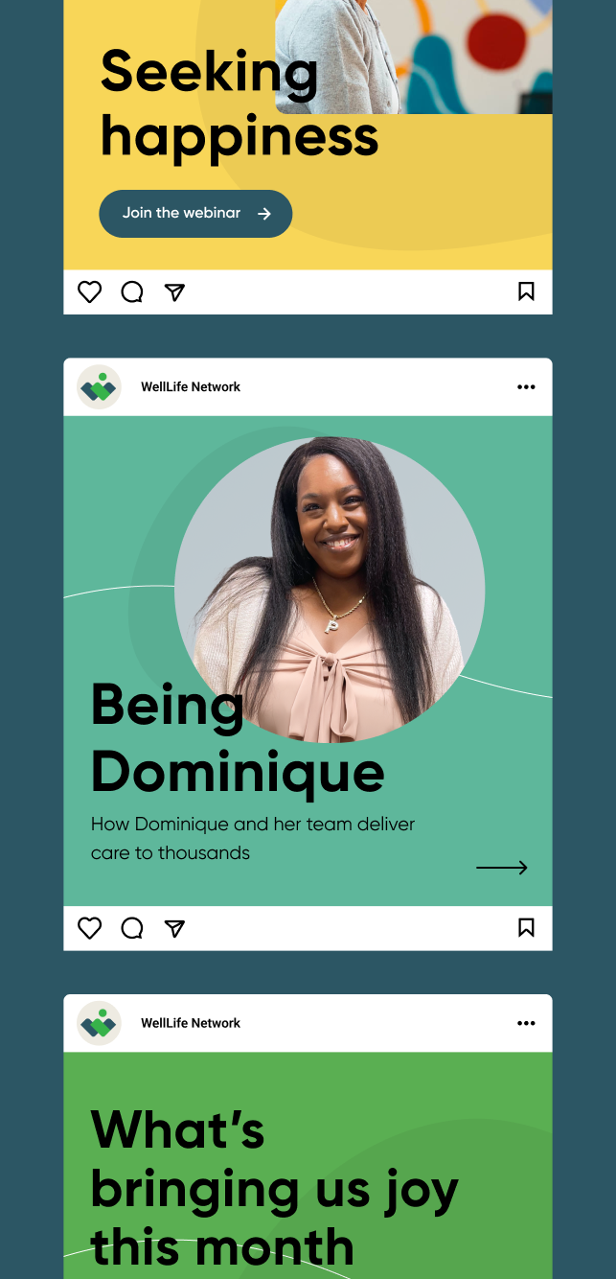Open WellLife Network profile name on Dominique post

(x=191, y=387)
